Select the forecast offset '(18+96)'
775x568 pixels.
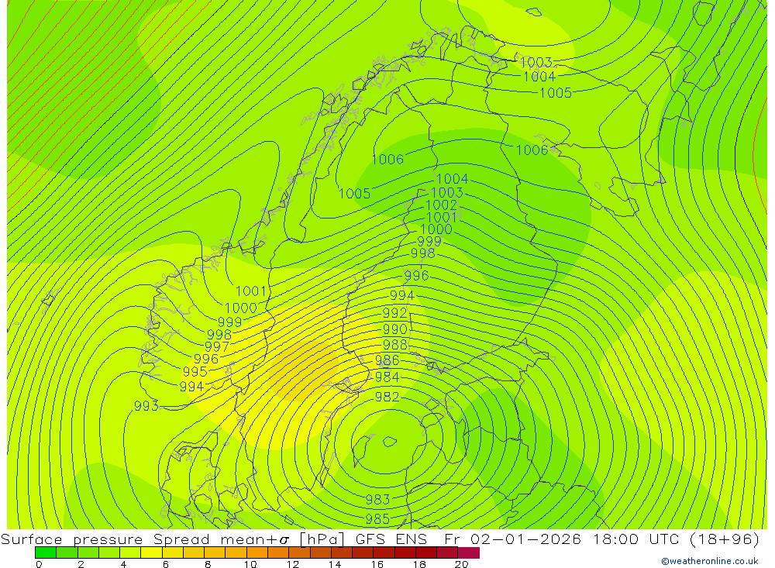(x=723, y=539)
